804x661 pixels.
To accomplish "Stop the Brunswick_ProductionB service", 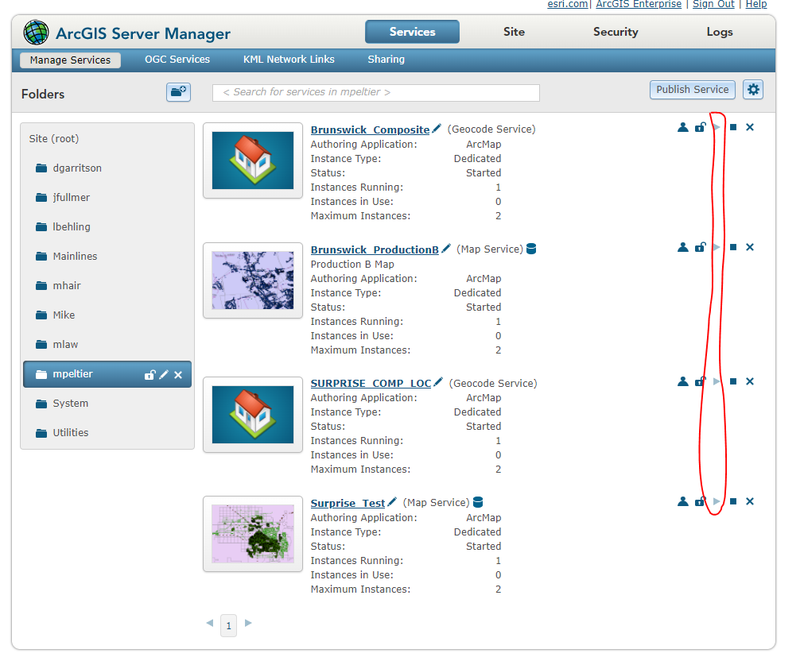I will click(733, 247).
